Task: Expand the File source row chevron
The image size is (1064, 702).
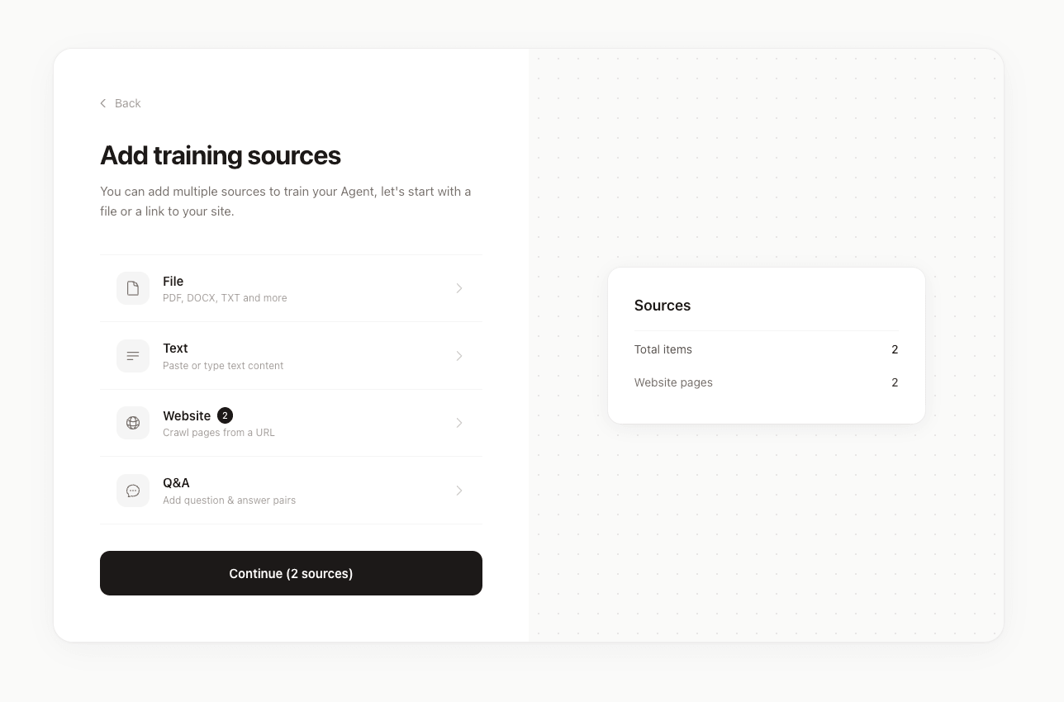Action: click(459, 287)
